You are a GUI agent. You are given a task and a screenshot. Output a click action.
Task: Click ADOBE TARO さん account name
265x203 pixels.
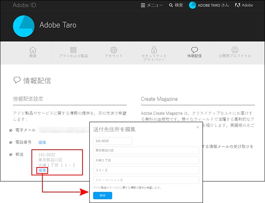(x=214, y=5)
